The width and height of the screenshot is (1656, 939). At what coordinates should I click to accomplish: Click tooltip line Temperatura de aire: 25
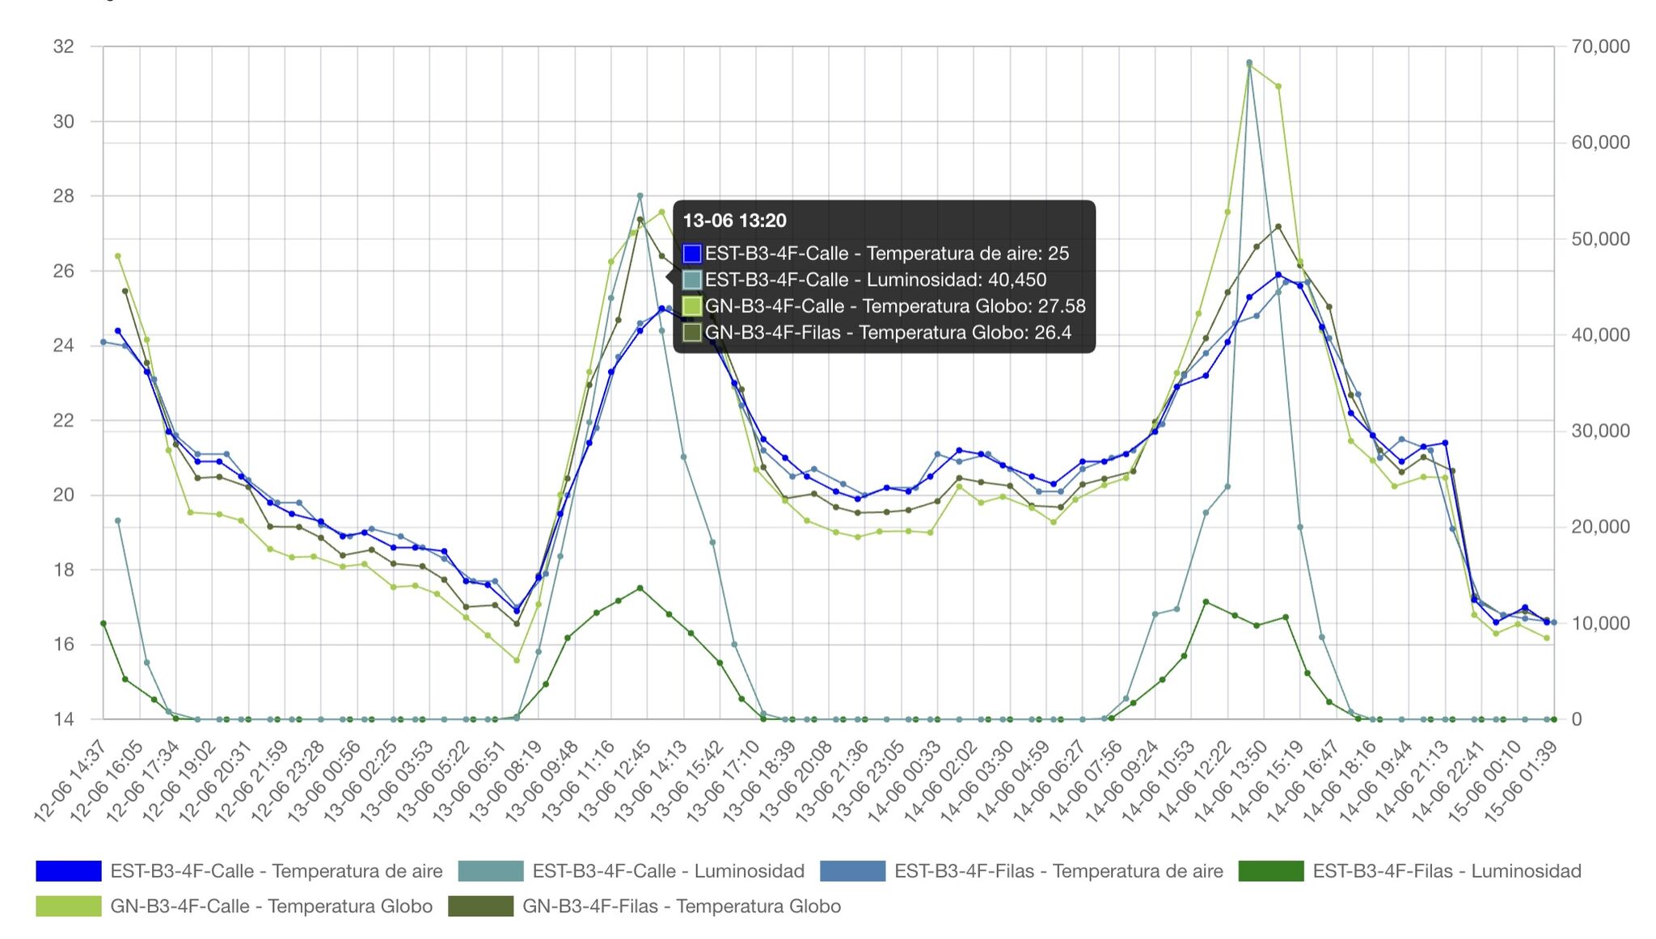pos(887,254)
